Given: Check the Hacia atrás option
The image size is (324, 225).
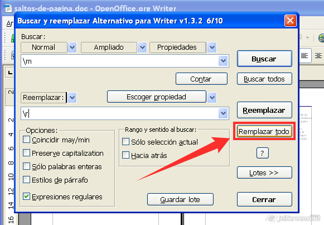Looking at the screenshot, I should pyautogui.click(x=125, y=155).
